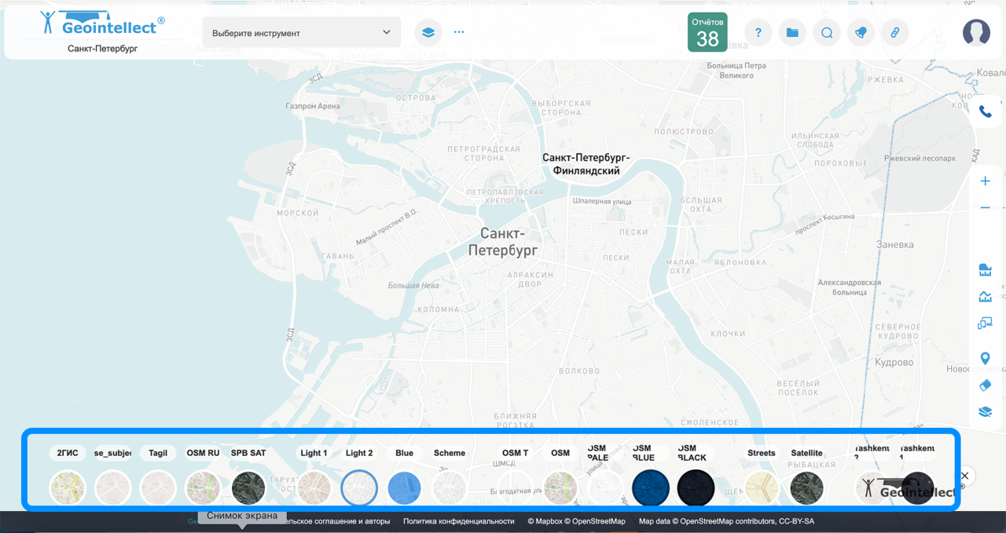This screenshot has width=1006, height=533.
Task: Open 'Политика конфиденциальности' link
Action: pyautogui.click(x=458, y=521)
